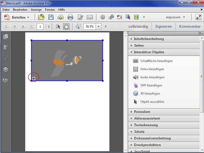Open the zoom percentage dropdown arrow
The width and height of the screenshot is (204, 153).
point(99,27)
